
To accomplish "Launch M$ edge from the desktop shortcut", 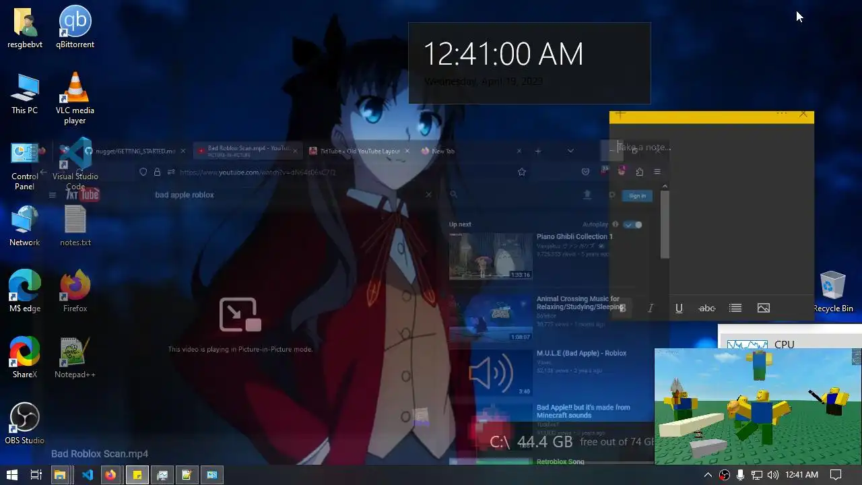I will point(25,292).
